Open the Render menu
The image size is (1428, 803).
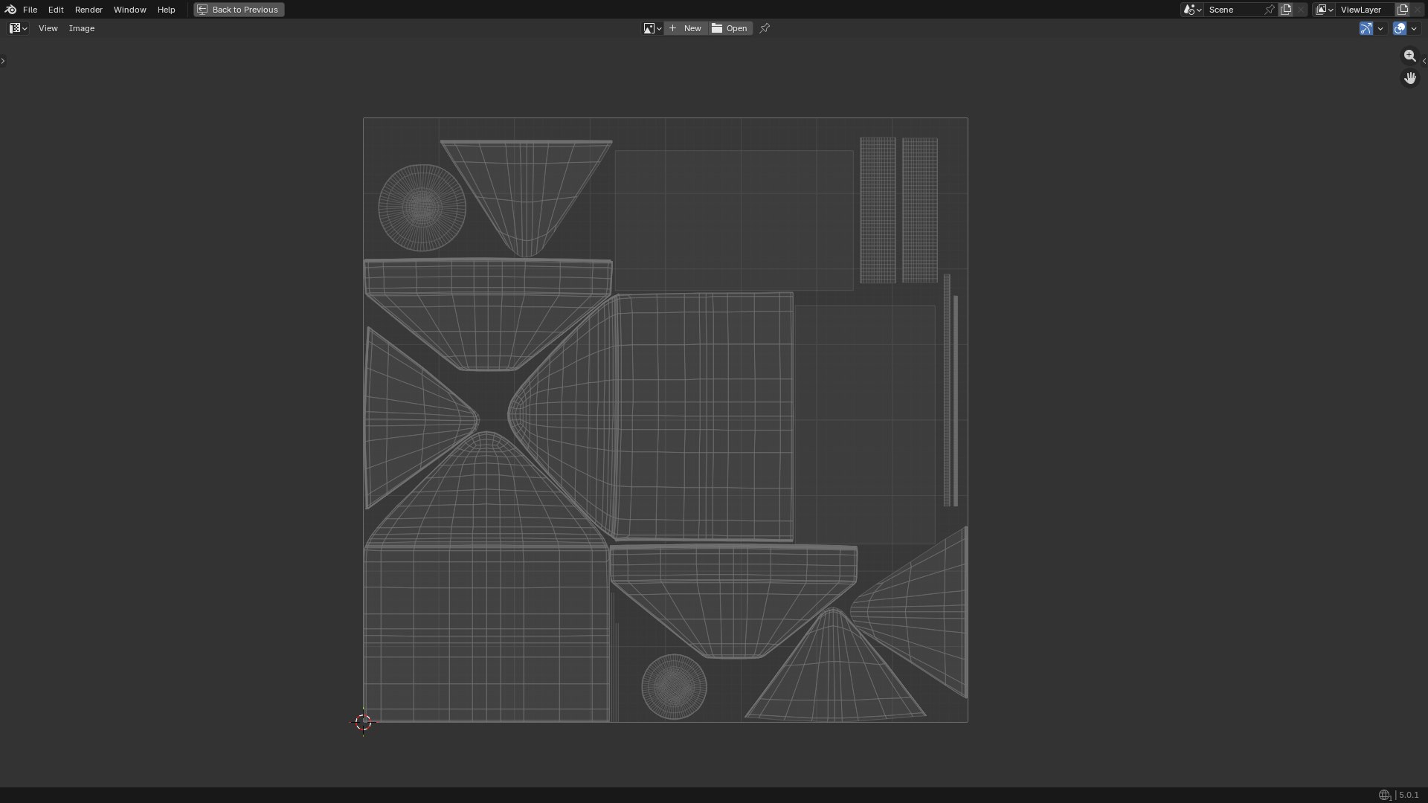coord(89,10)
